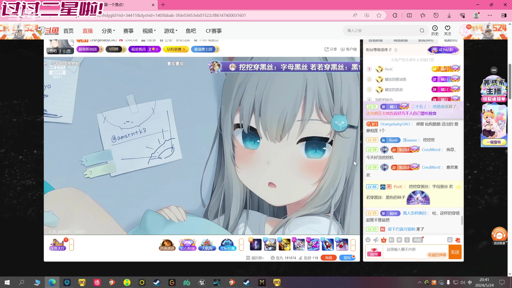The image size is (512, 288).
Task: Expand the 分类 navigation dropdown
Action: tap(108, 31)
